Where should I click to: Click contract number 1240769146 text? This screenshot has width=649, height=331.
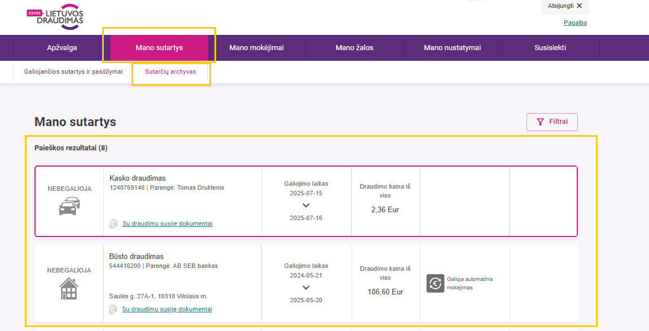(127, 188)
